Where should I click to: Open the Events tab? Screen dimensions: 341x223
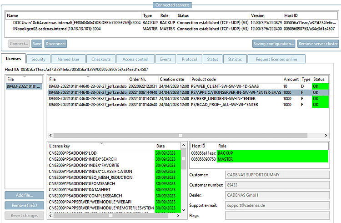[165, 59]
